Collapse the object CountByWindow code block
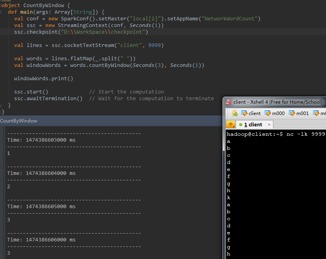 (1, 5)
